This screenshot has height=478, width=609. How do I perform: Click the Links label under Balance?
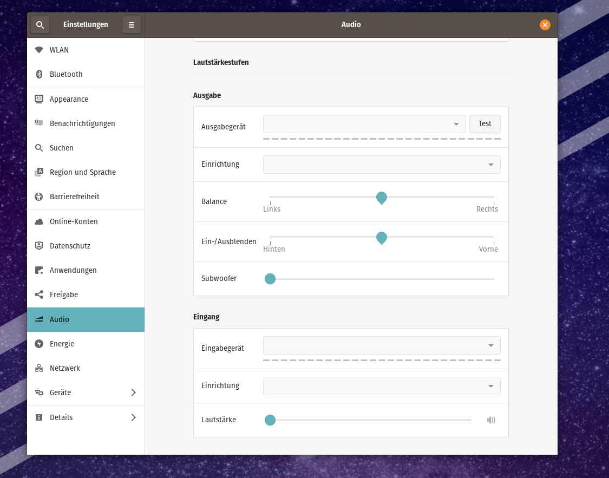click(x=272, y=209)
